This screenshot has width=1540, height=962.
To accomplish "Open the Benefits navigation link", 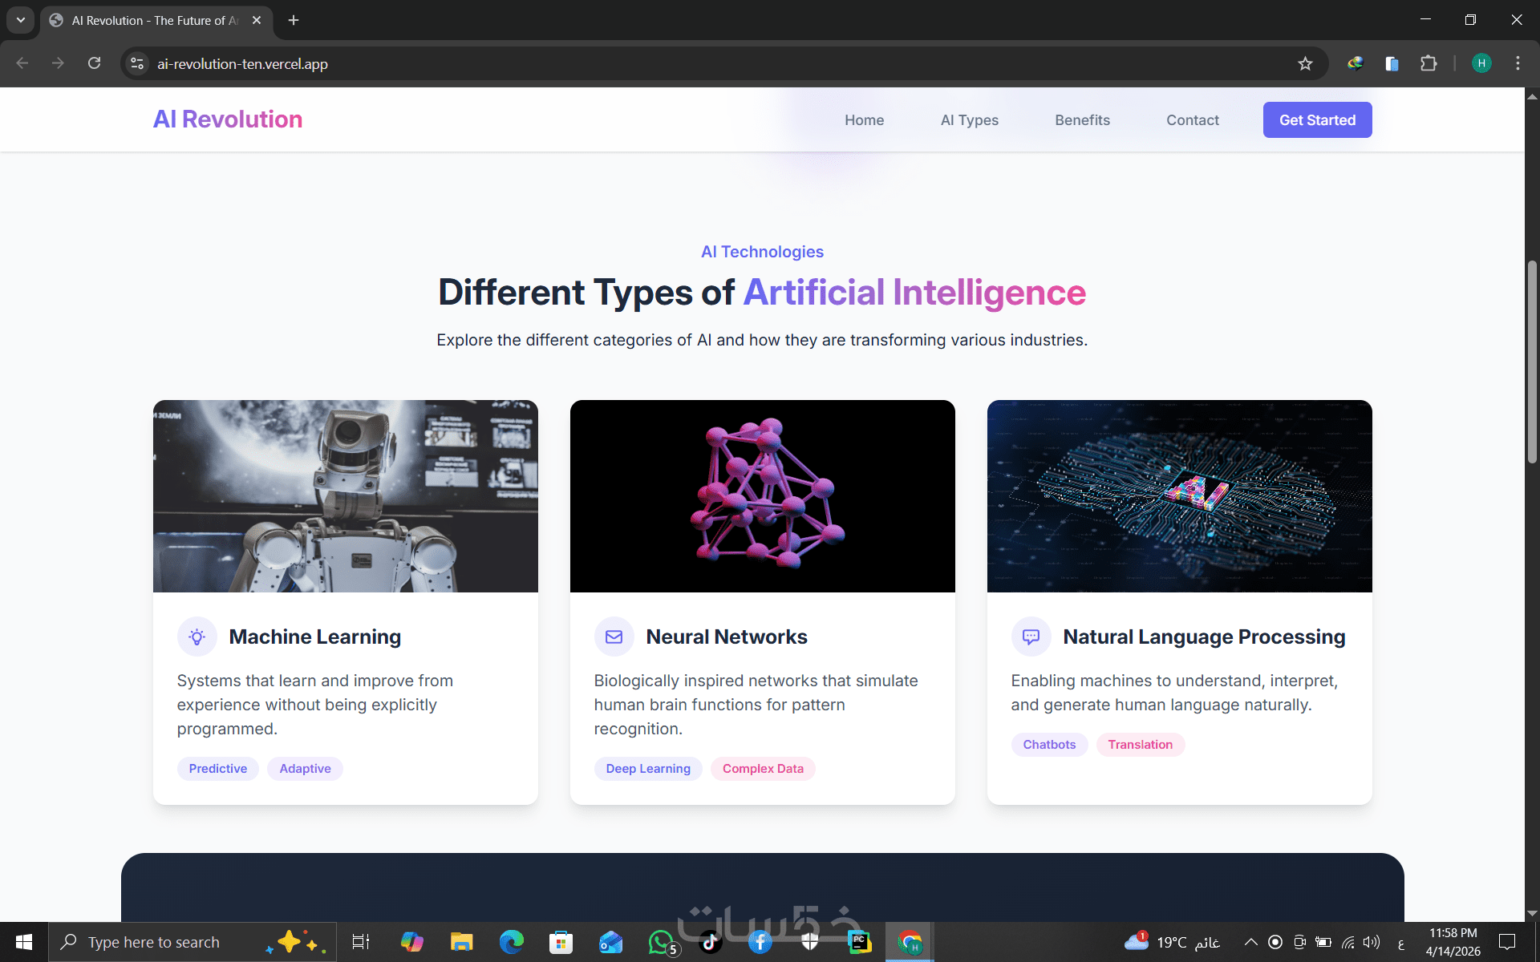I will click(x=1082, y=120).
